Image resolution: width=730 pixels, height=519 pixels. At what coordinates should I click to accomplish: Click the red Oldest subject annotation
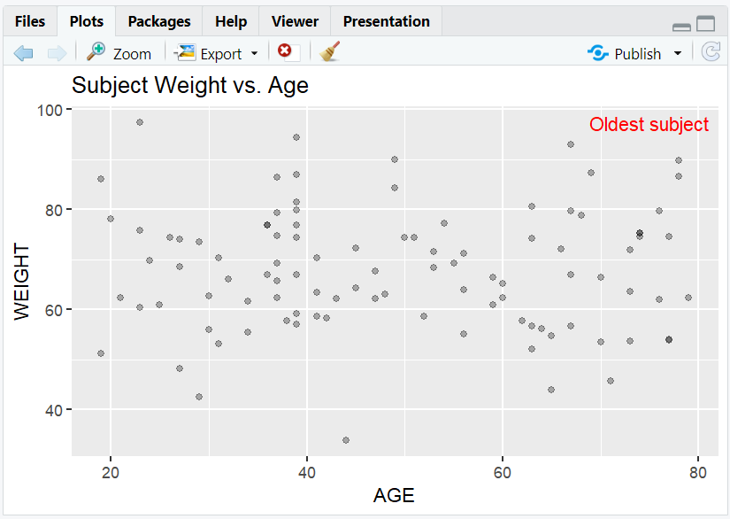(x=649, y=125)
